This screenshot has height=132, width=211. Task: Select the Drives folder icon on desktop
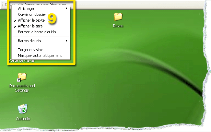(x=118, y=17)
